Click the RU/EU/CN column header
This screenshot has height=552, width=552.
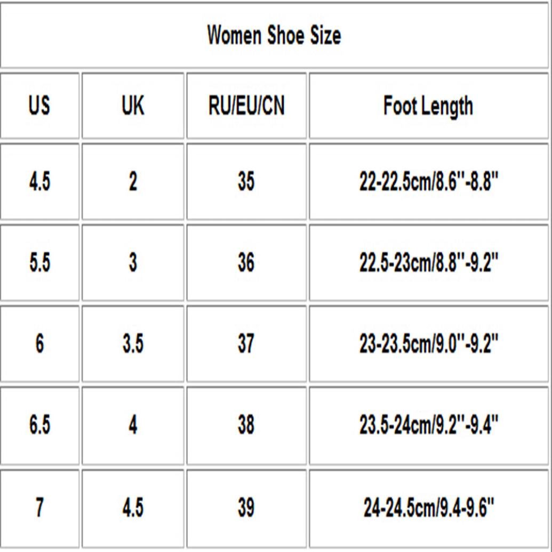246,106
